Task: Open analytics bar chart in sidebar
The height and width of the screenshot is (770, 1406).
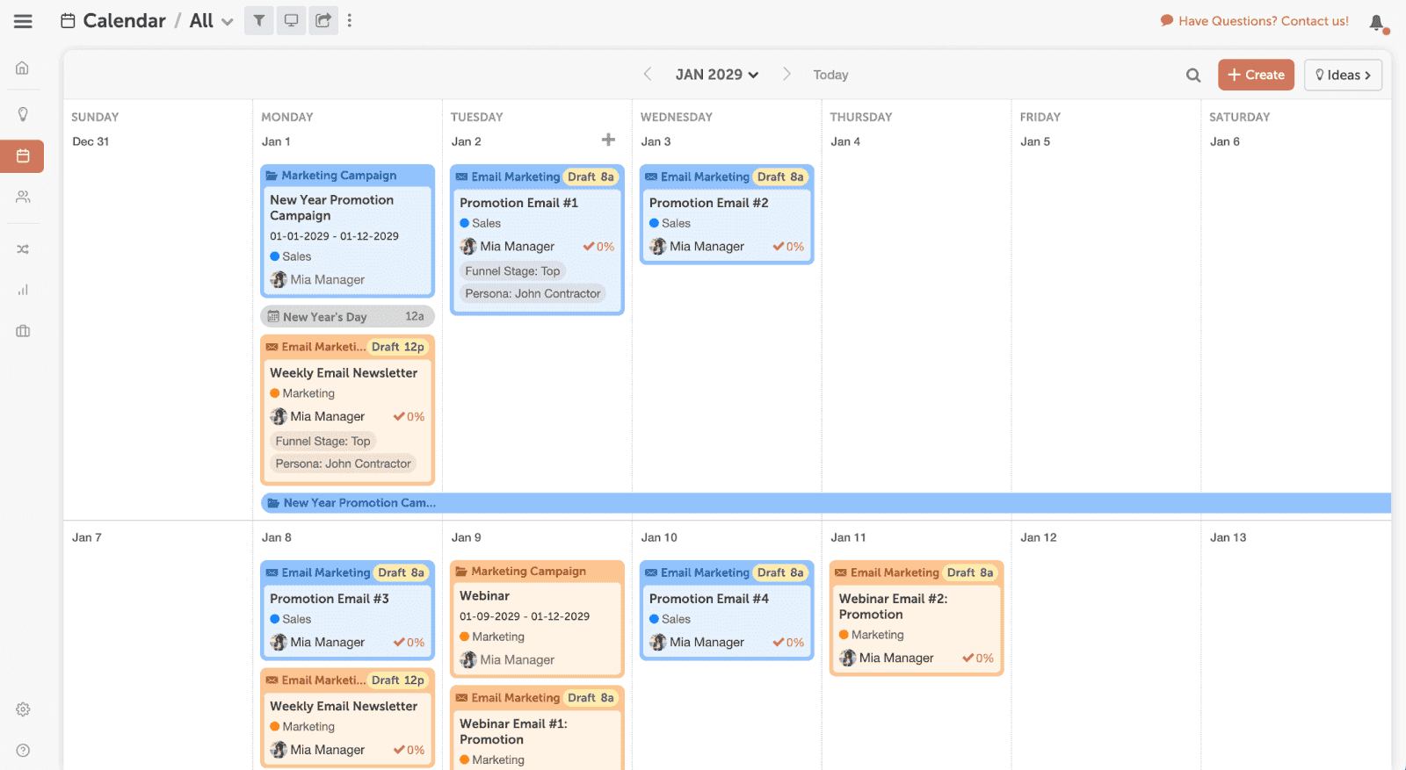Action: click(x=23, y=290)
